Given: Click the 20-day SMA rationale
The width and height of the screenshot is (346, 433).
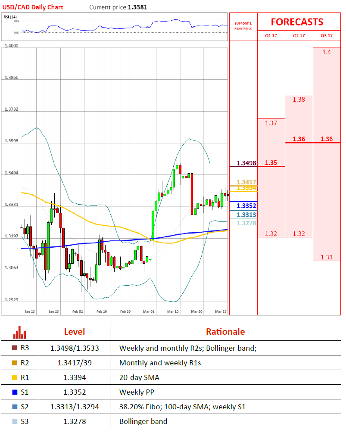Looking at the screenshot, I should pyautogui.click(x=139, y=377).
